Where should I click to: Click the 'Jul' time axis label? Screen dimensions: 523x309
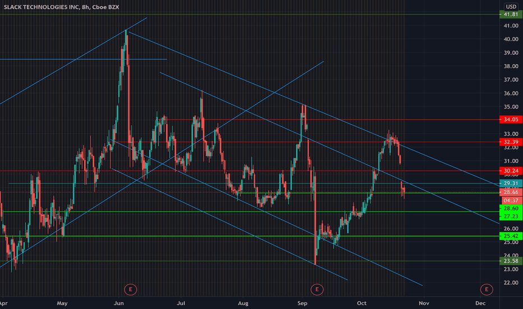tap(181, 303)
